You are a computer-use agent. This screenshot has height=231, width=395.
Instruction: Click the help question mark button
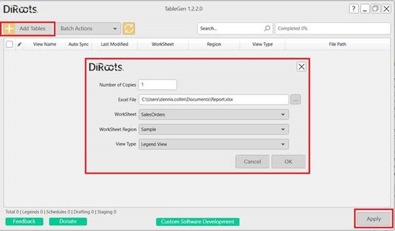tap(354, 9)
